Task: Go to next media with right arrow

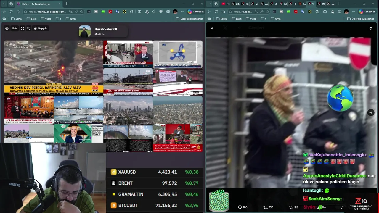Action: pyautogui.click(x=371, y=112)
